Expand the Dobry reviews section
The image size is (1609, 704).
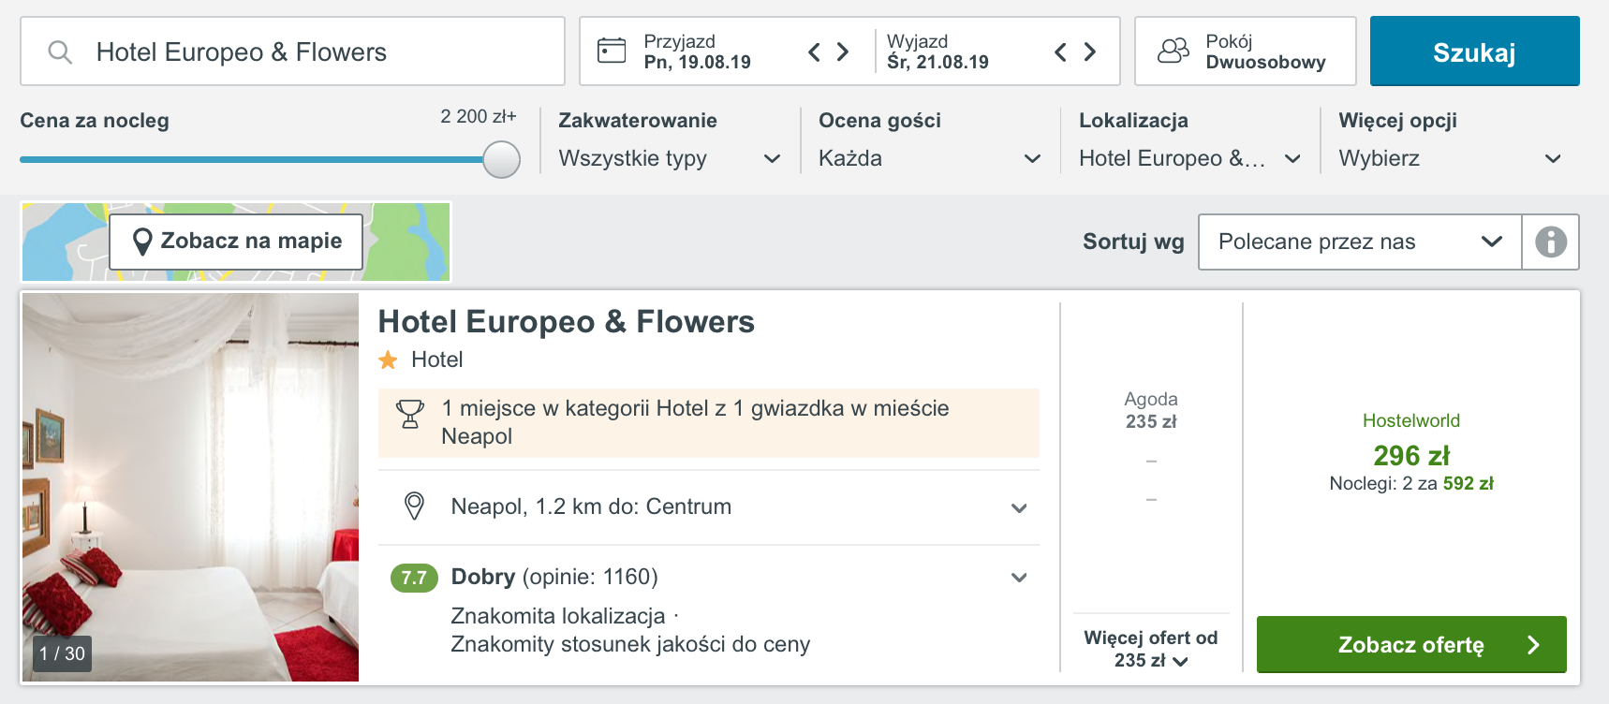[x=1019, y=578]
